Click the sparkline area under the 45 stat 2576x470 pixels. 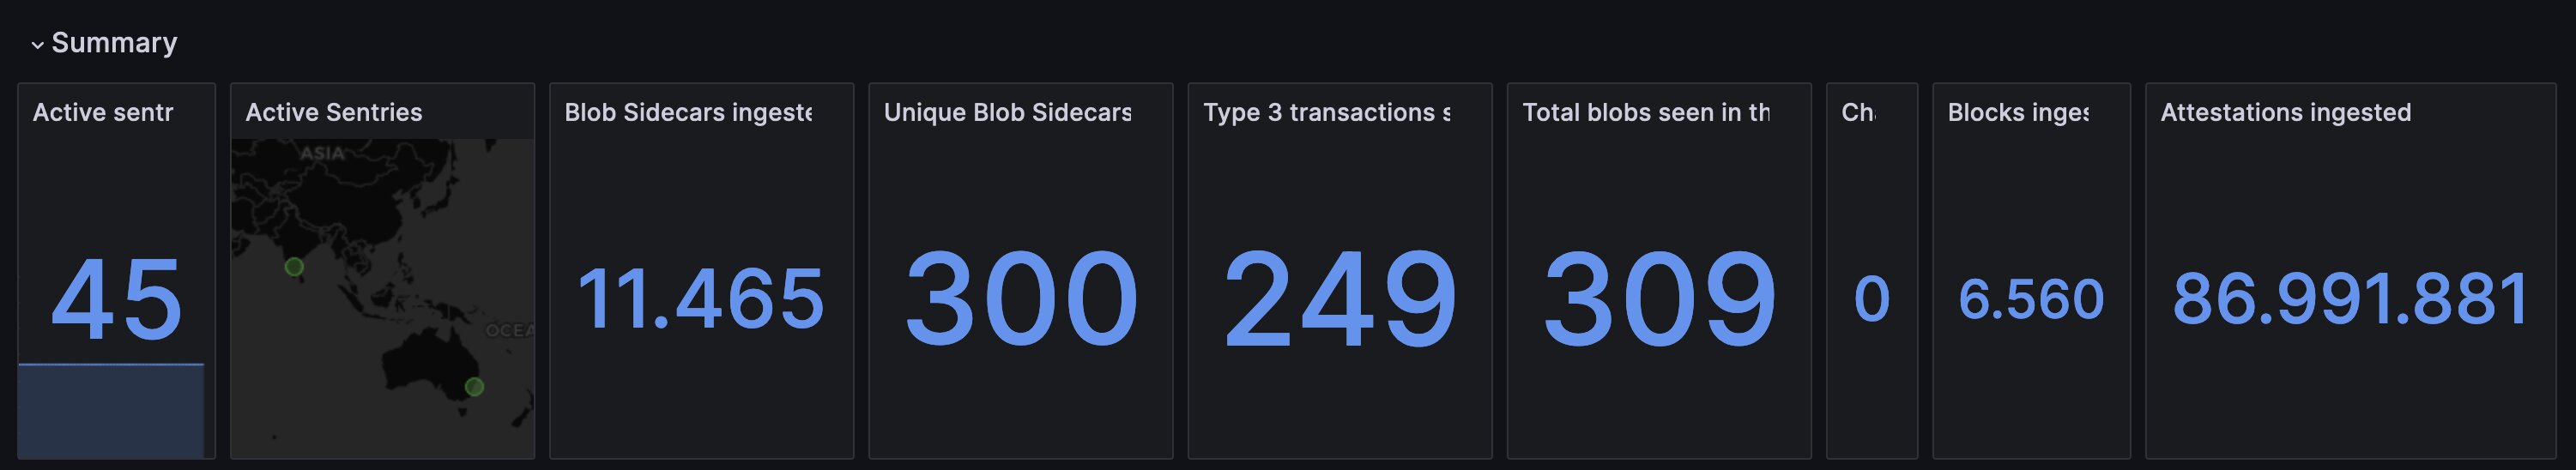click(111, 410)
